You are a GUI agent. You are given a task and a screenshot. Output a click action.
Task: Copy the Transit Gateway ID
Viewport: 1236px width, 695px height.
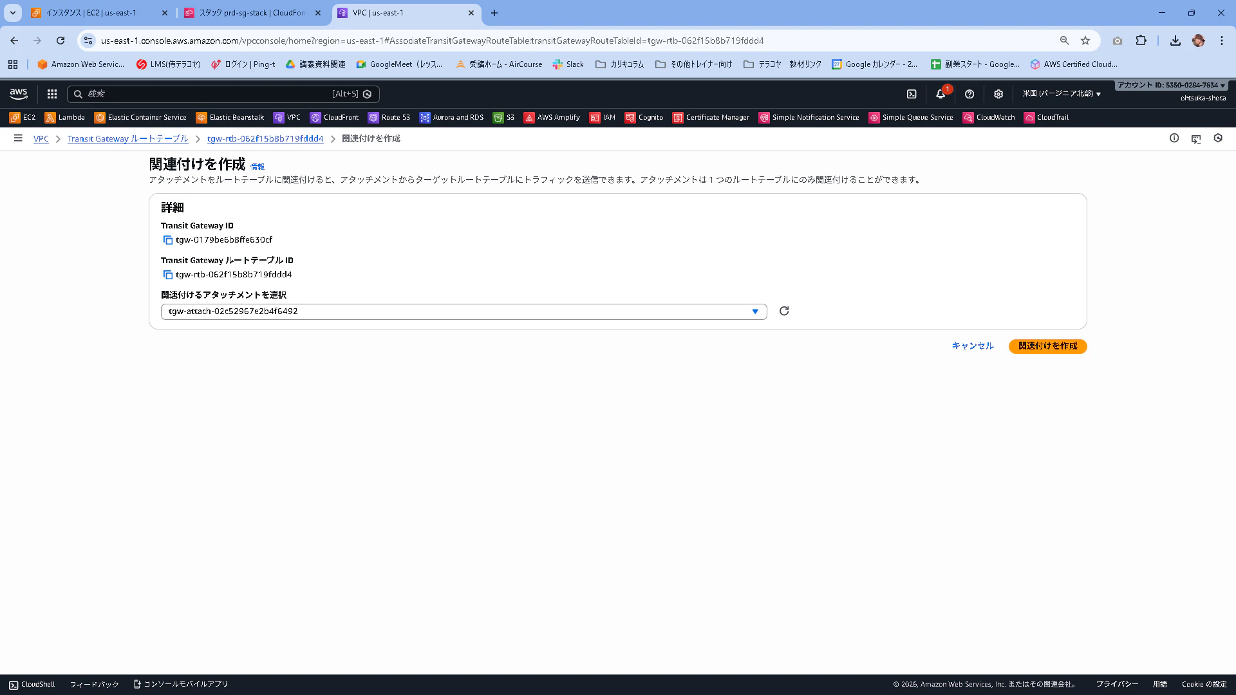click(x=167, y=240)
